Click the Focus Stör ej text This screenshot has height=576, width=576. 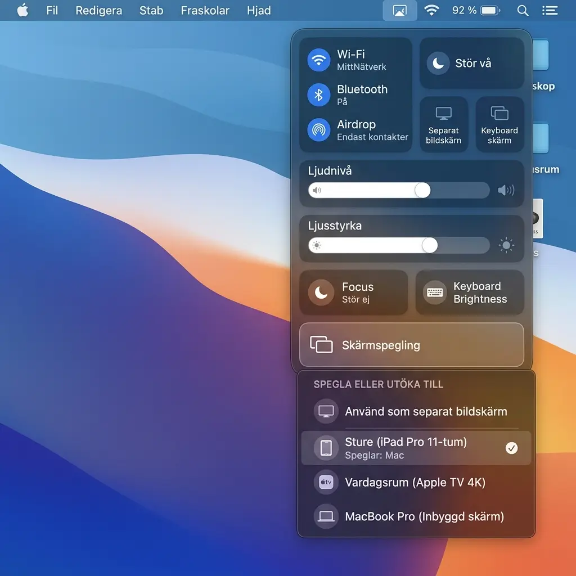coord(357,292)
